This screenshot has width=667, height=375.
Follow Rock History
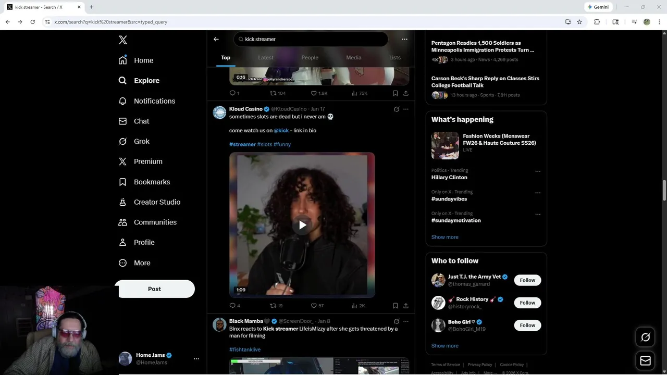pyautogui.click(x=527, y=303)
